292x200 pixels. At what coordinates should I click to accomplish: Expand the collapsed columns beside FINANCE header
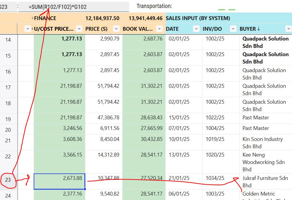[32, 18]
